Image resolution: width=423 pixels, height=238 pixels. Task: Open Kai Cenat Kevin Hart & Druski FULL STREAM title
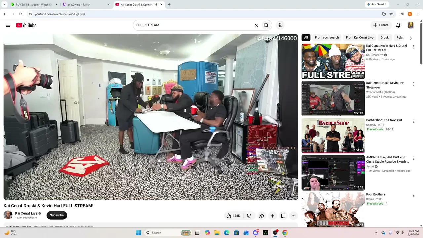click(x=387, y=48)
